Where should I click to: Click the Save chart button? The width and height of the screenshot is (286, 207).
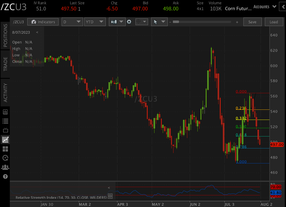[x=252, y=22]
